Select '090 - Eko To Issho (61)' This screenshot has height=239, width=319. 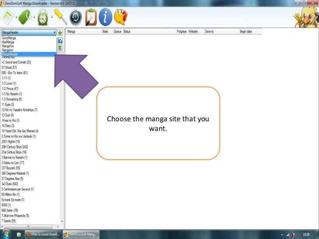tap(14, 73)
